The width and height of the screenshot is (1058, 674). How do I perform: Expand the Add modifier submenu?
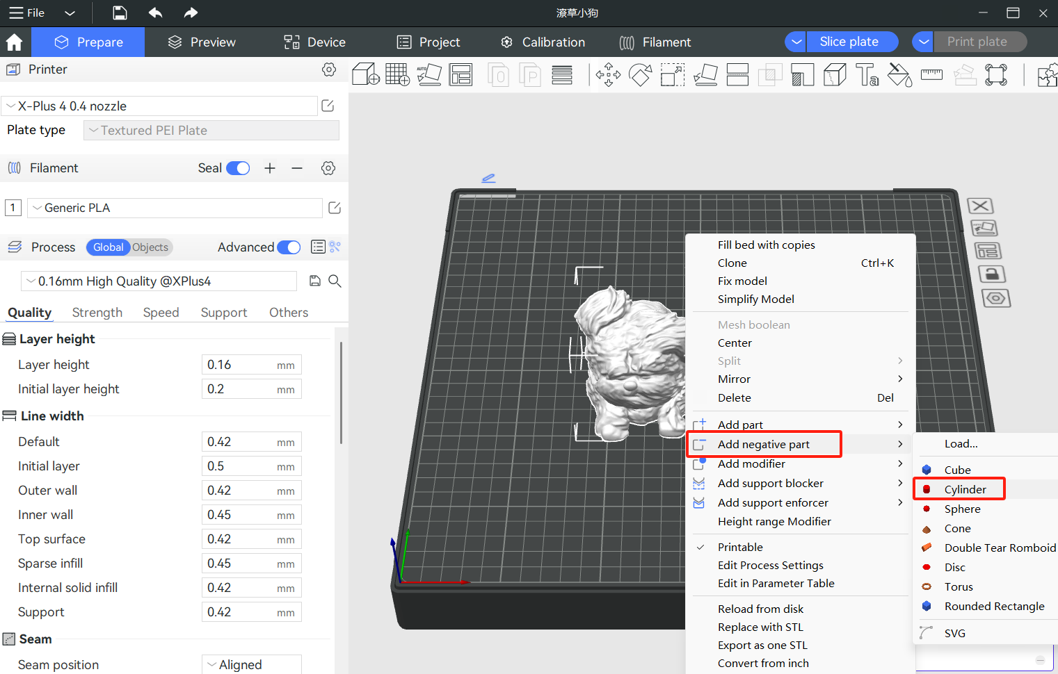coord(800,463)
